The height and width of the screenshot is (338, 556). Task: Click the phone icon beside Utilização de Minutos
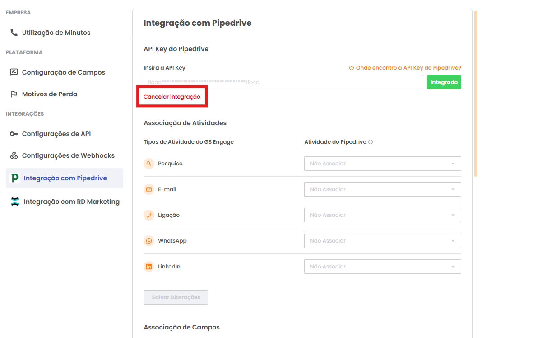[x=14, y=33]
